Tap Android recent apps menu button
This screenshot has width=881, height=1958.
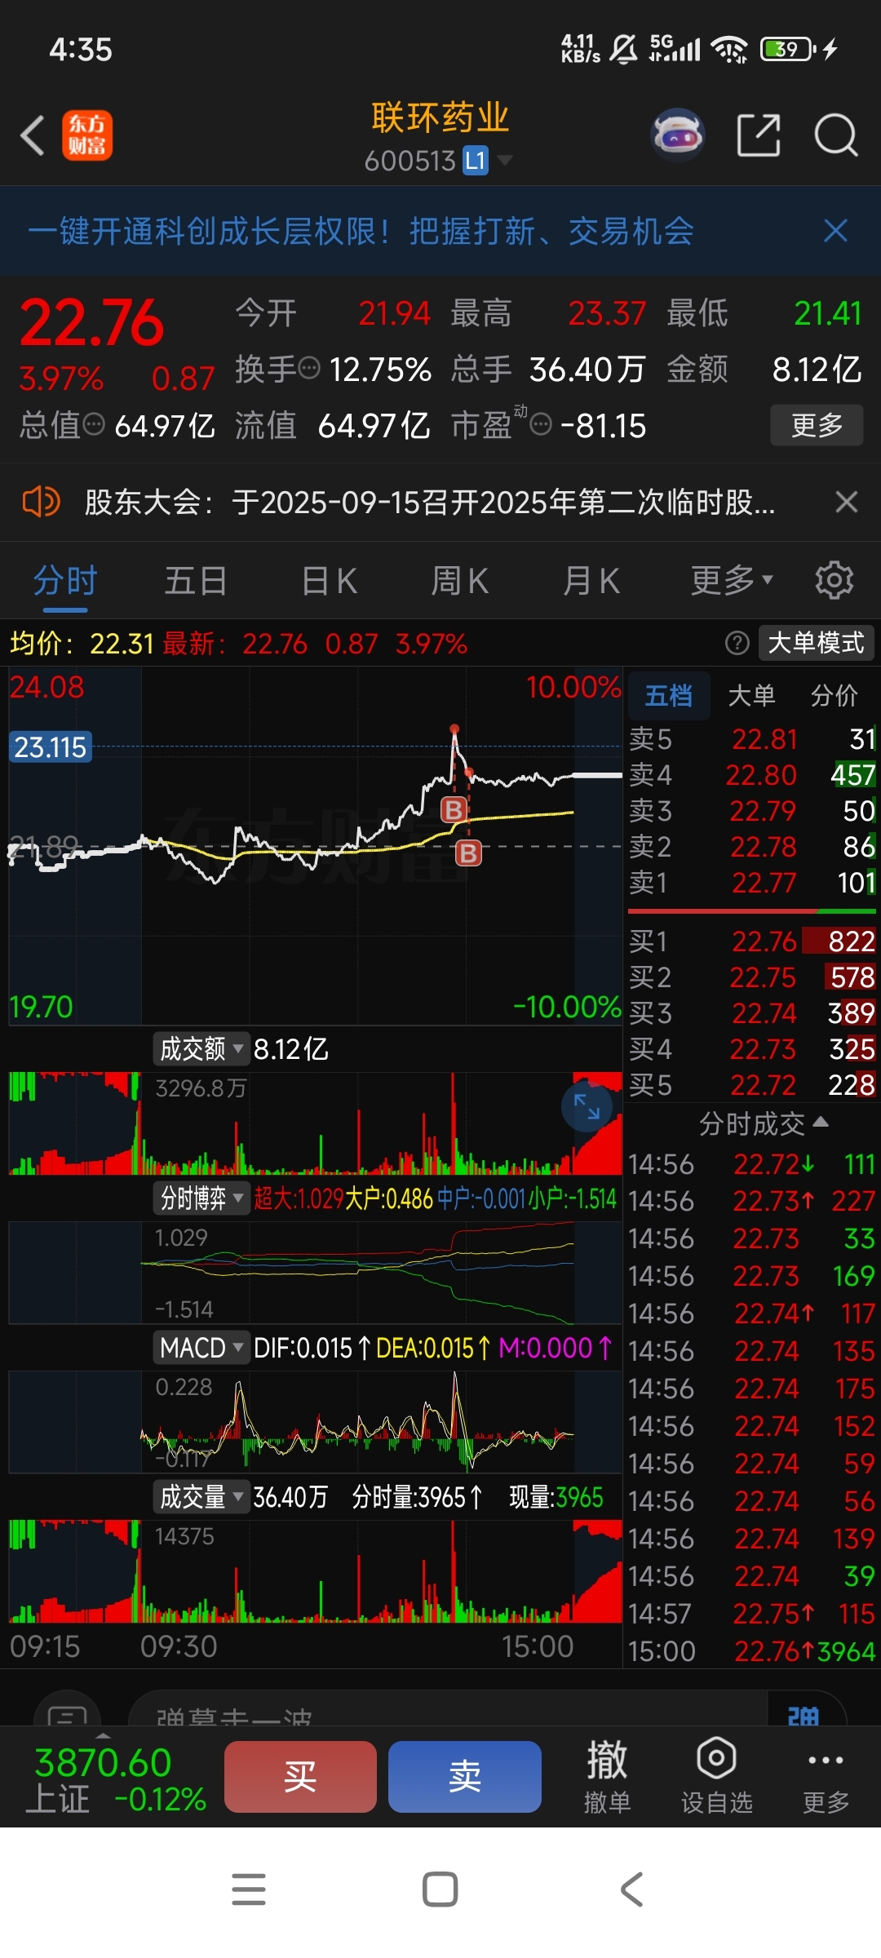249,1889
